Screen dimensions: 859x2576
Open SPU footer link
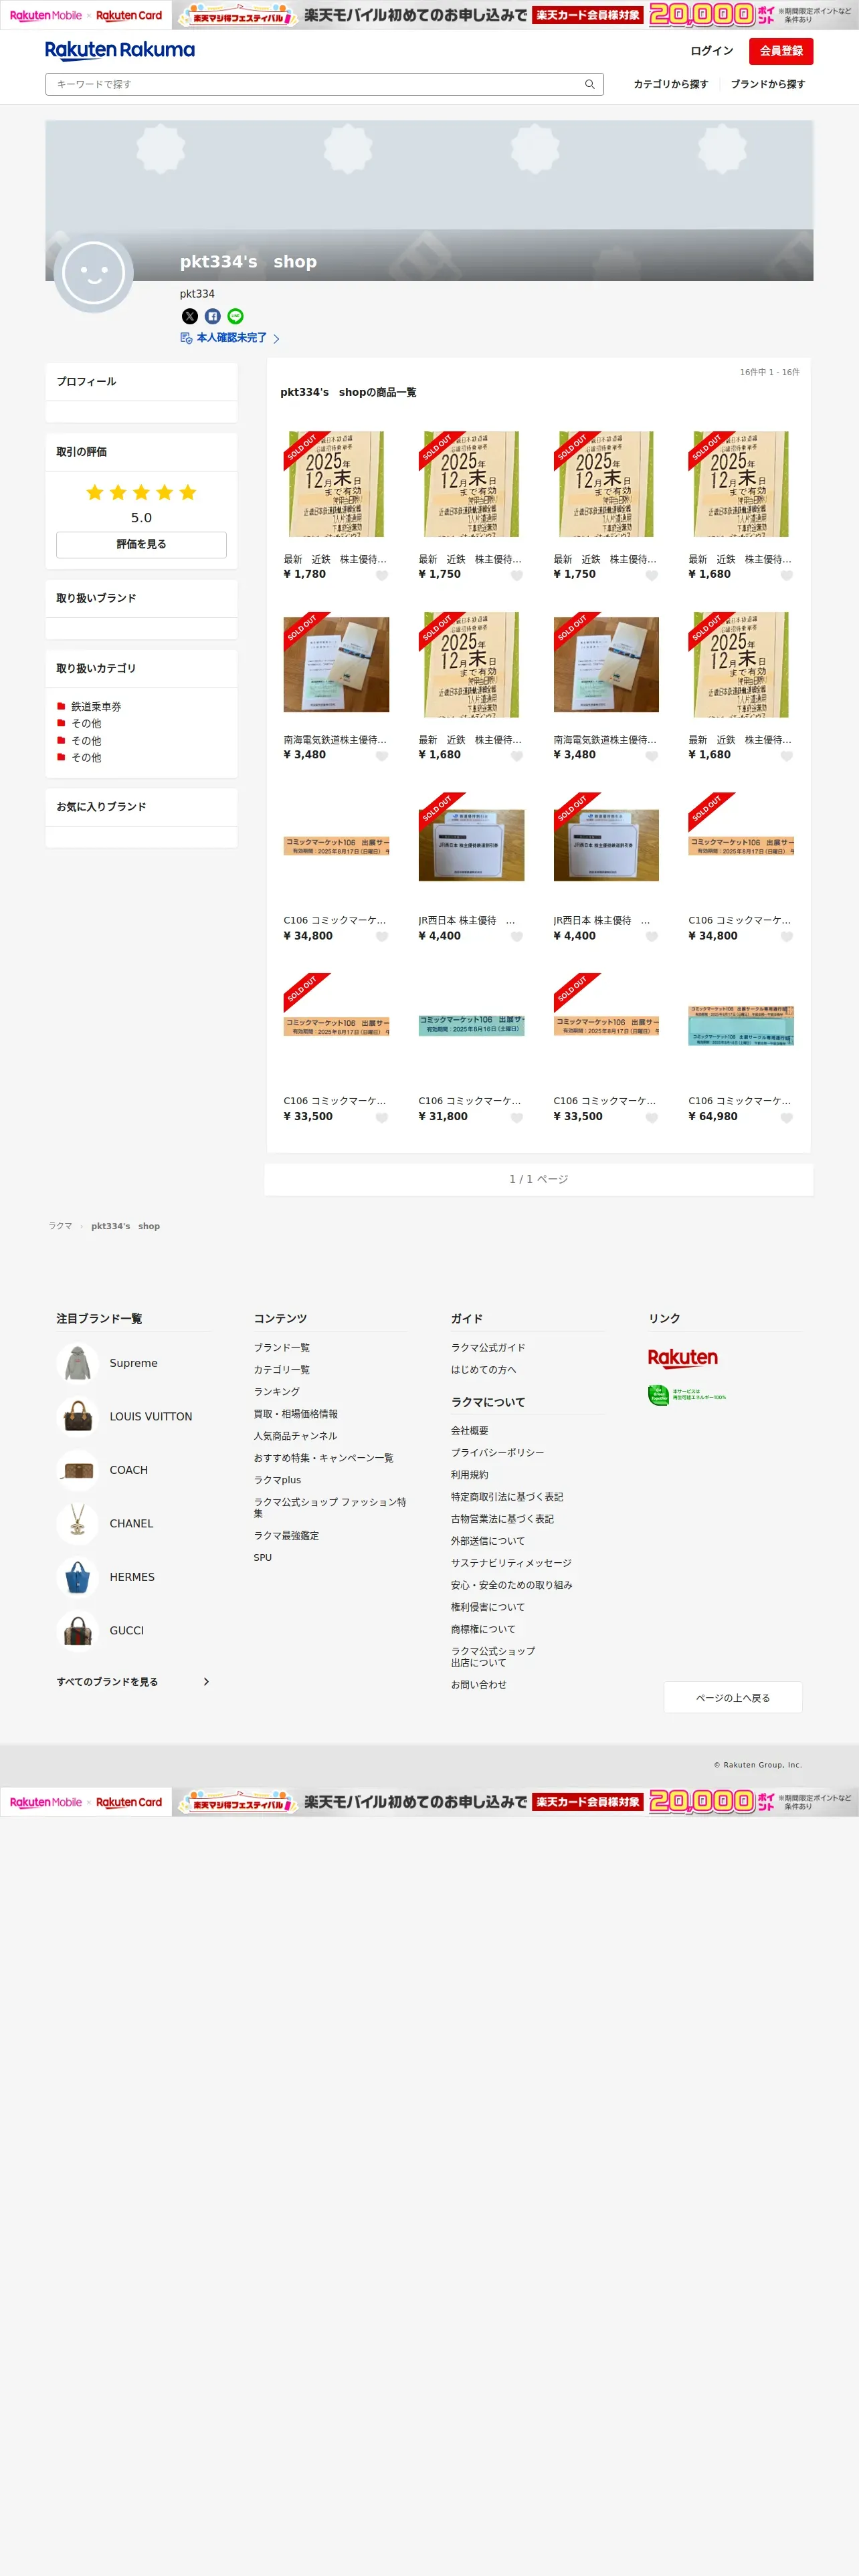262,1557
